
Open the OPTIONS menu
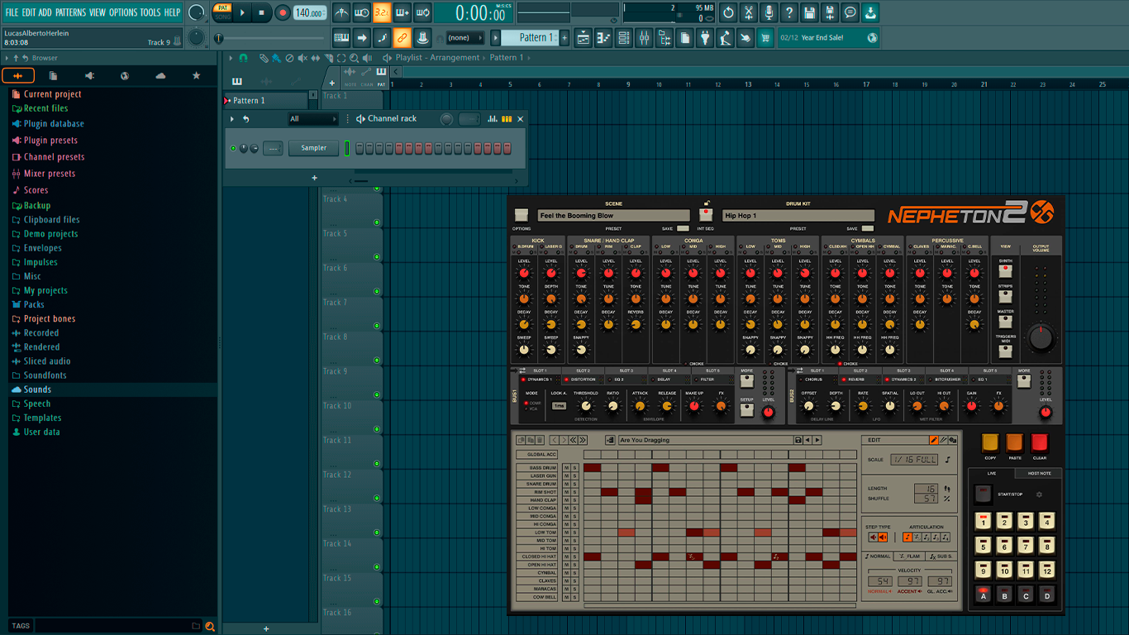click(123, 12)
